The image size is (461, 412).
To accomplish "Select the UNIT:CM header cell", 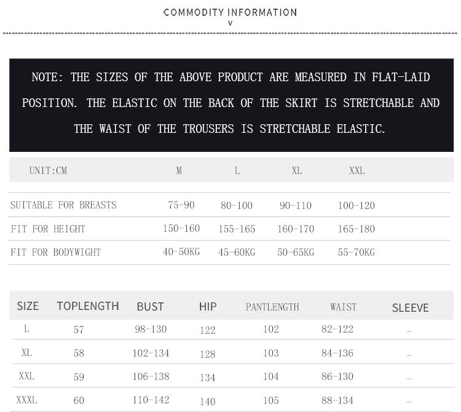I will point(48,171).
